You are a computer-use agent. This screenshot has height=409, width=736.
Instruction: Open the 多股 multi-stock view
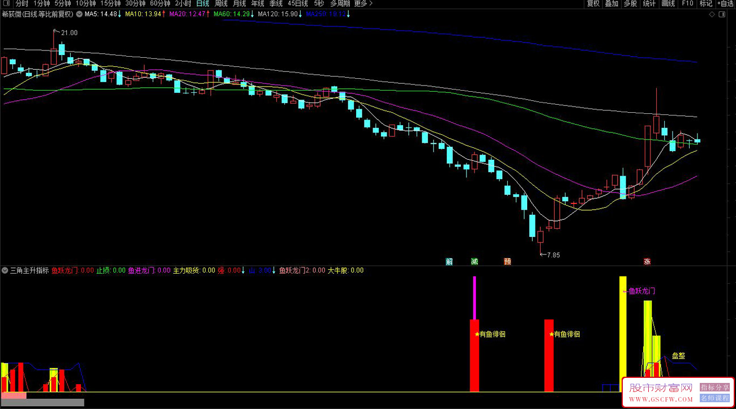tap(630, 3)
